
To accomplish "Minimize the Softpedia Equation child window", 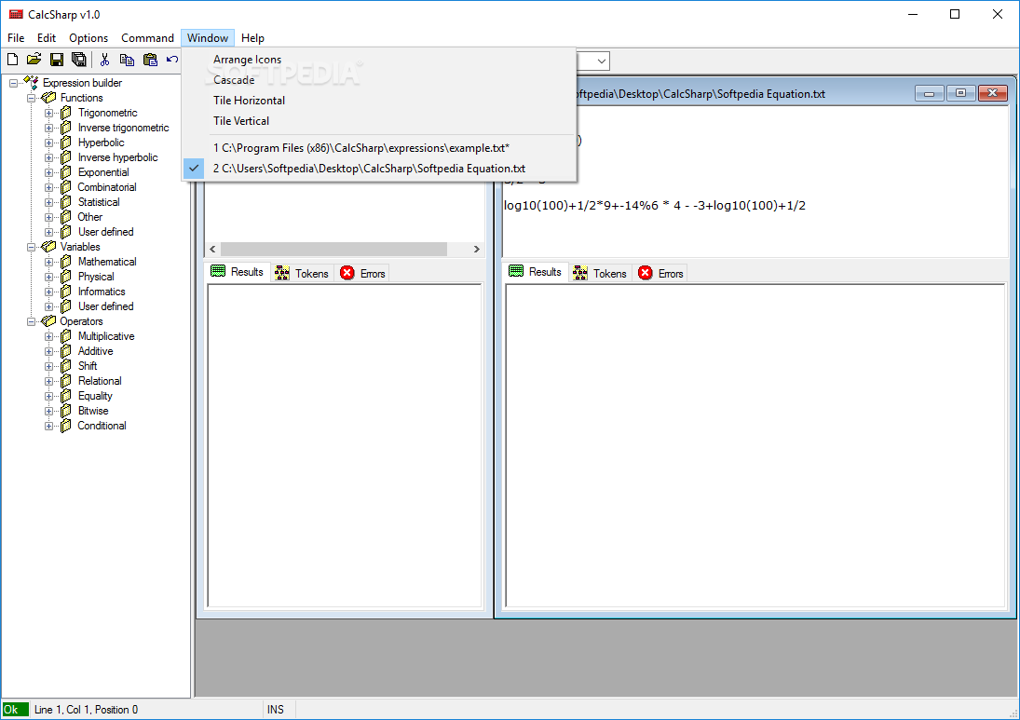I will (930, 93).
